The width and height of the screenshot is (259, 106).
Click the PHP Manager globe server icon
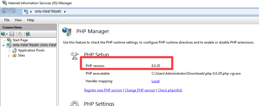point(67,32)
